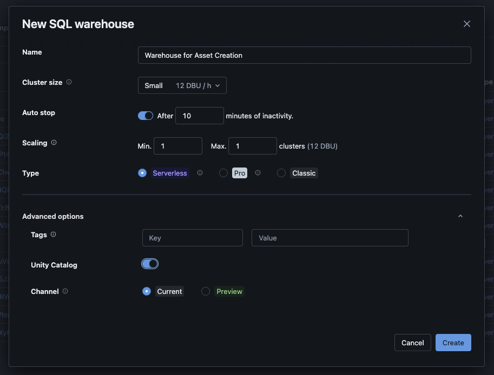Click info icon next to Channel label
The image size is (494, 375).
65,291
